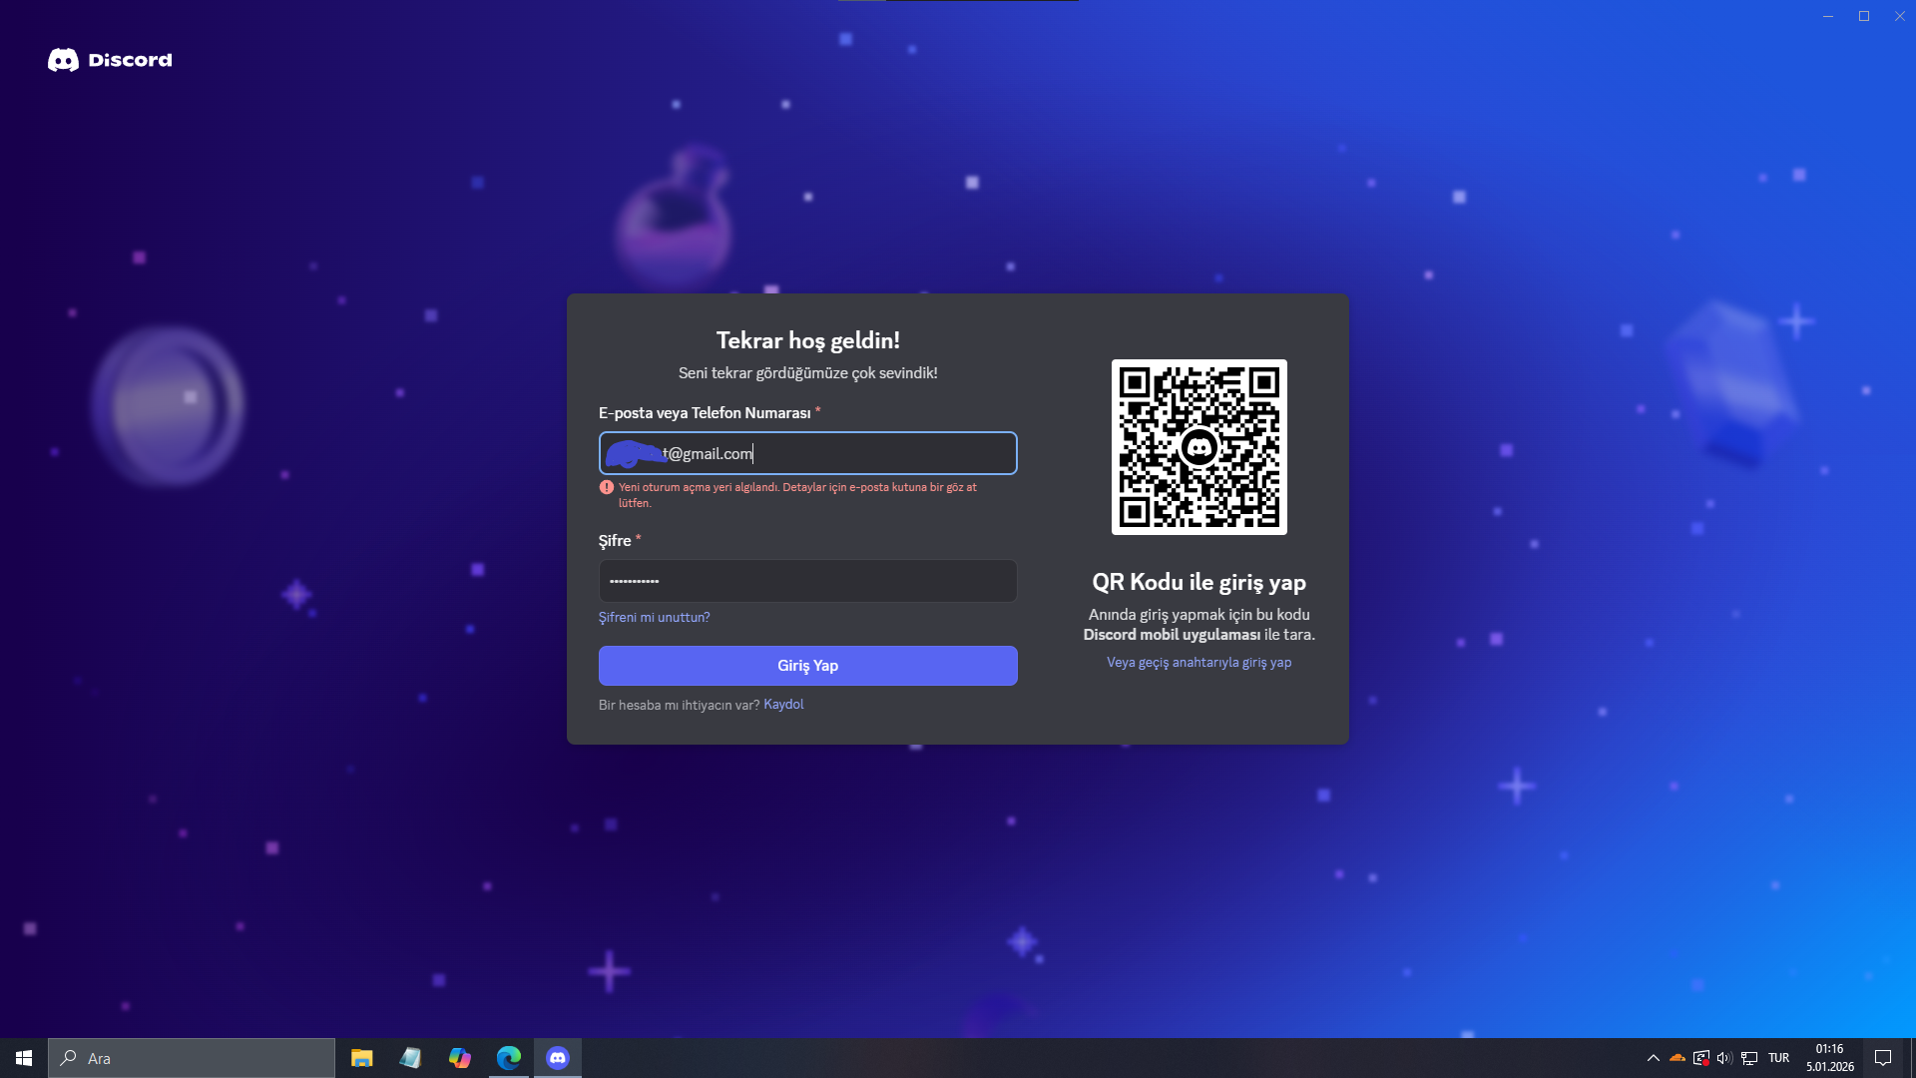The height and width of the screenshot is (1078, 1916).
Task: Click the taskbar Ara search box
Action: [192, 1058]
